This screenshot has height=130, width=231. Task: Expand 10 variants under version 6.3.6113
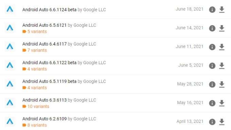click(36, 106)
